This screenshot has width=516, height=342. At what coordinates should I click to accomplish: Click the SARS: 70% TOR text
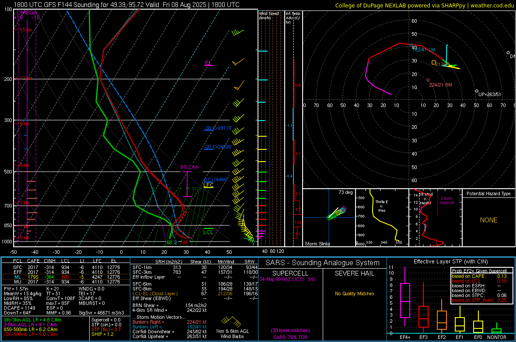290,337
